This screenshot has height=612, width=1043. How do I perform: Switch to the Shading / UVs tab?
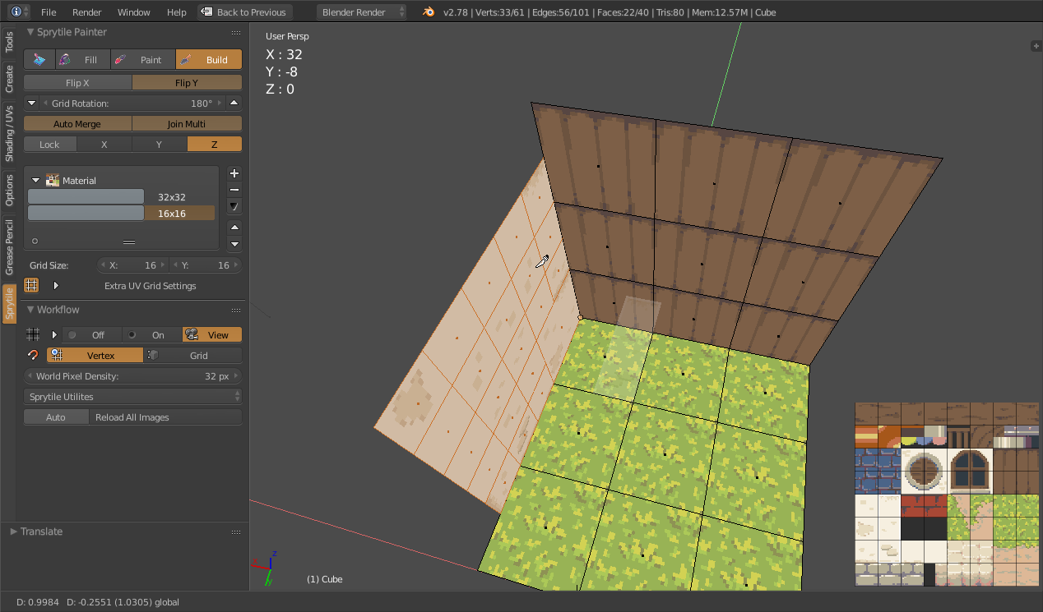pyautogui.click(x=9, y=133)
